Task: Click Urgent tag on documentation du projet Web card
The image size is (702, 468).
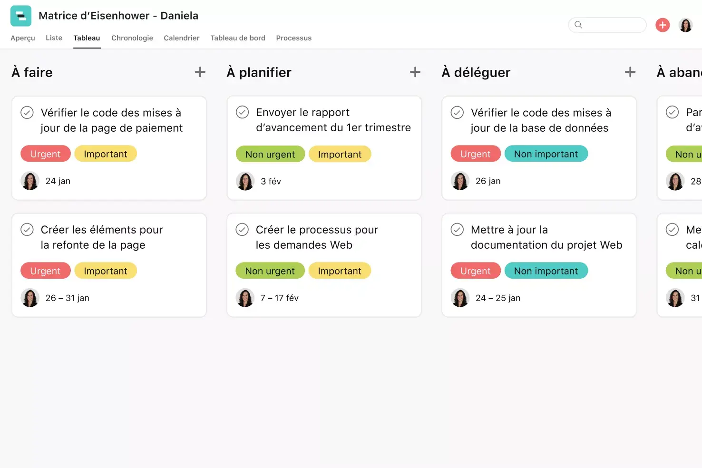Action: pos(476,271)
